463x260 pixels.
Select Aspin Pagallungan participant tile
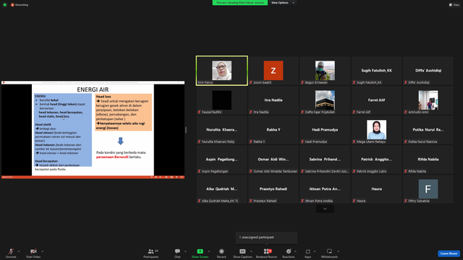tap(222, 160)
